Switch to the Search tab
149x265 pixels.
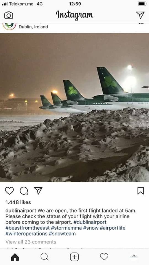44,257
